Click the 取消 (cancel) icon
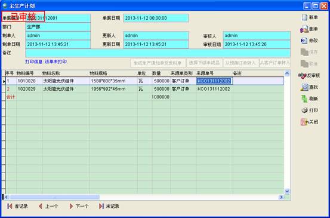The image size is (330, 218). click(x=304, y=64)
